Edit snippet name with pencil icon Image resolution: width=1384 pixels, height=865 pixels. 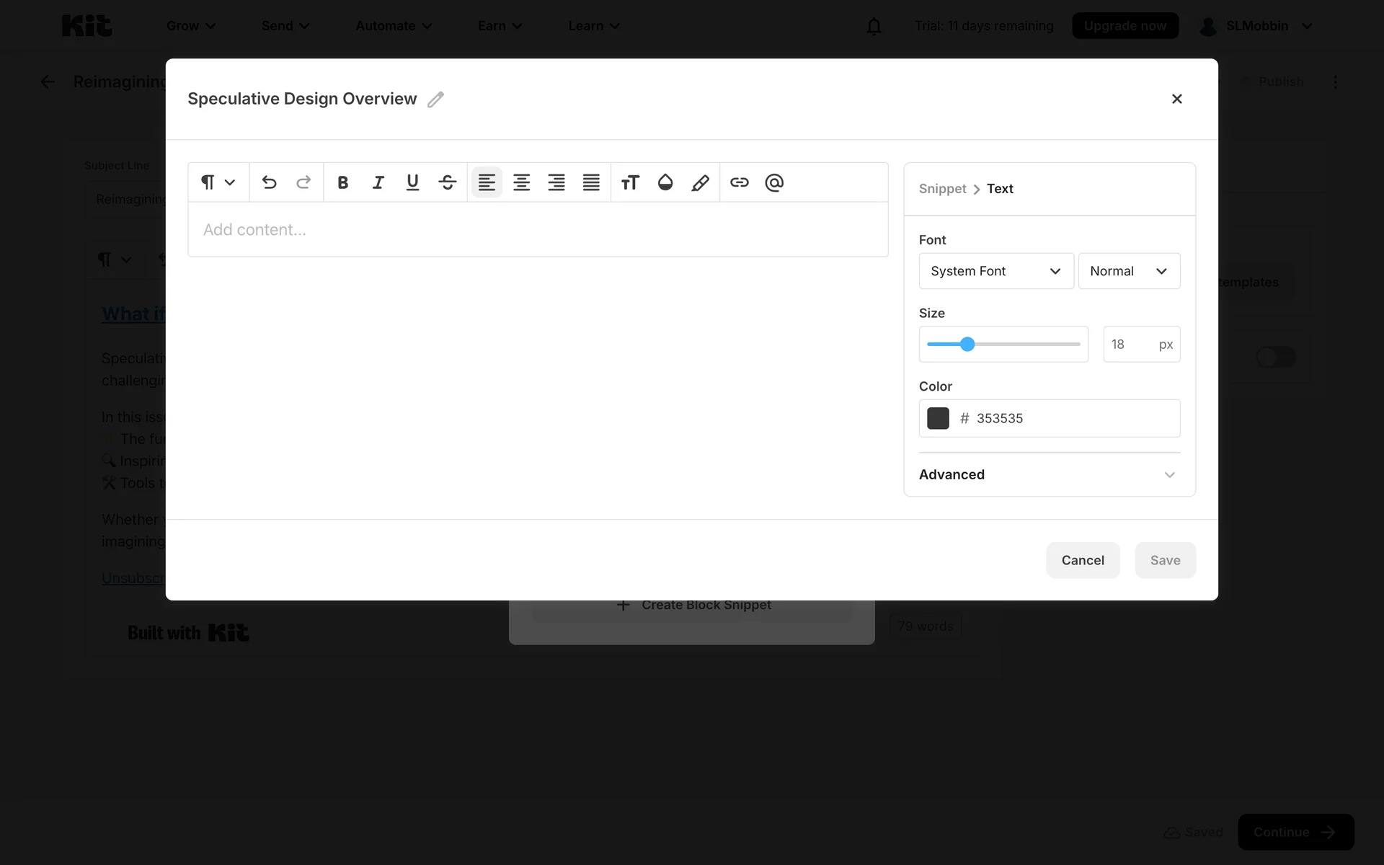[435, 99]
